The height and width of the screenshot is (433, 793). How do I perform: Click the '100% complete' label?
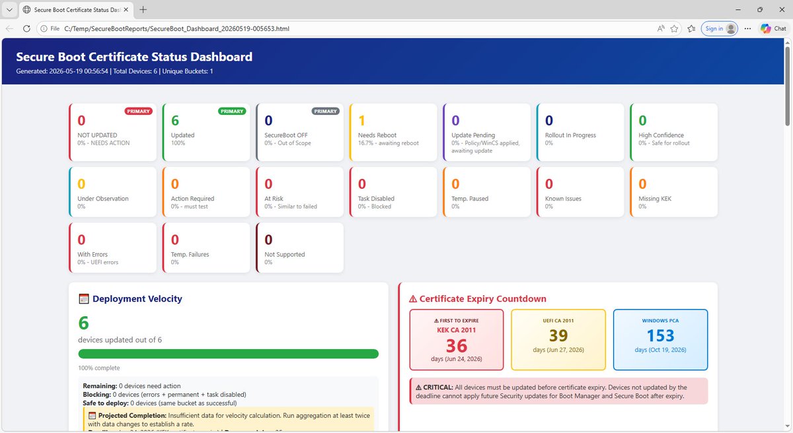tap(99, 368)
